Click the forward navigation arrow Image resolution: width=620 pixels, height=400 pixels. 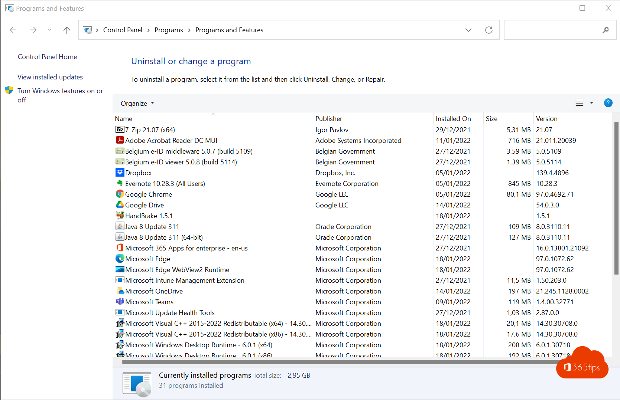[x=33, y=30]
